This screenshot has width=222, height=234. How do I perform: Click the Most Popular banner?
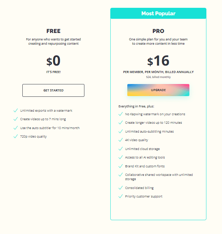click(158, 13)
